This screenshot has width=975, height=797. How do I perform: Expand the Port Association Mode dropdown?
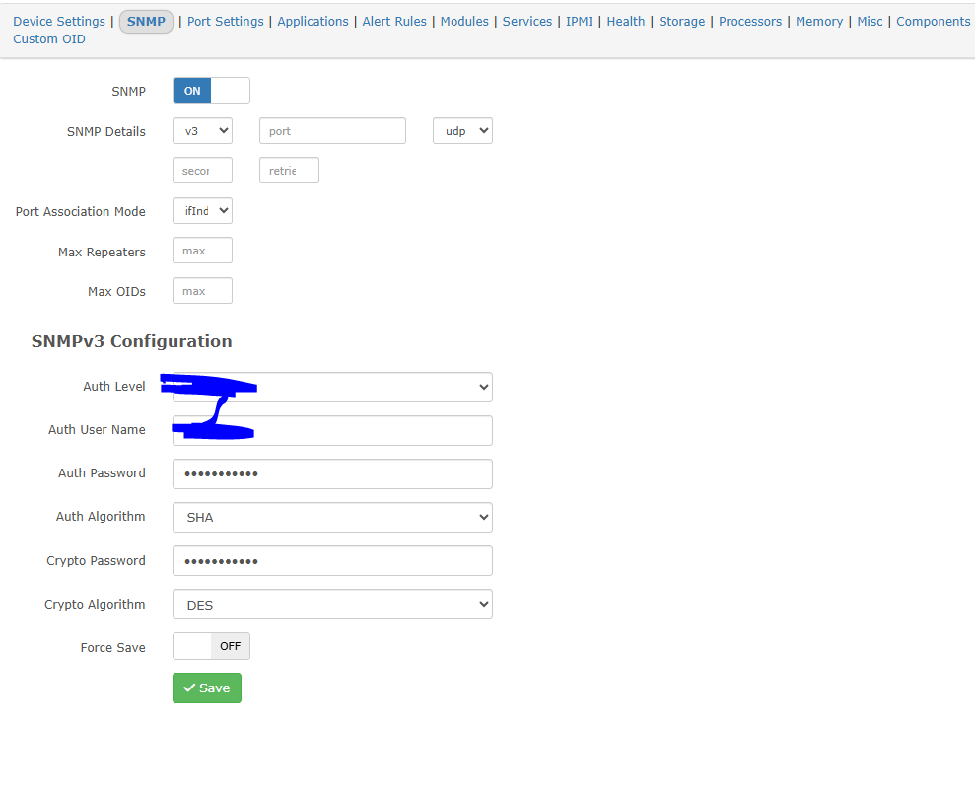[203, 211]
